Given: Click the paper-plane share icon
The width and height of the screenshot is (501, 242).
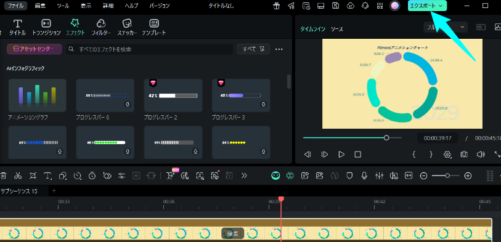Looking at the screenshot, I should [291, 6].
